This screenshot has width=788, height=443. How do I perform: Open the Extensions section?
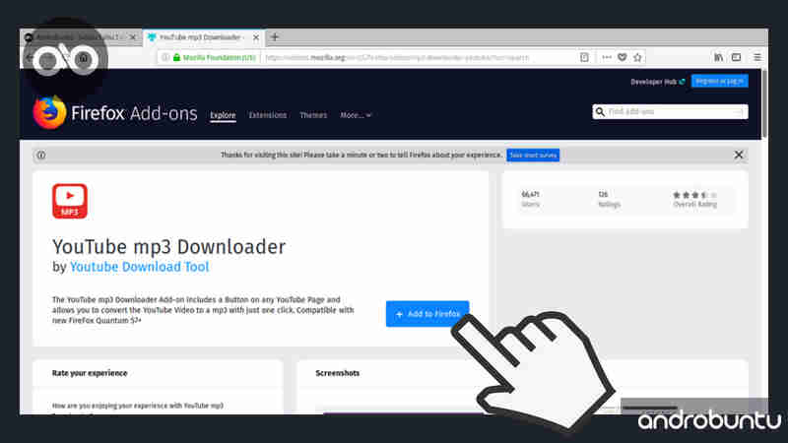(267, 115)
